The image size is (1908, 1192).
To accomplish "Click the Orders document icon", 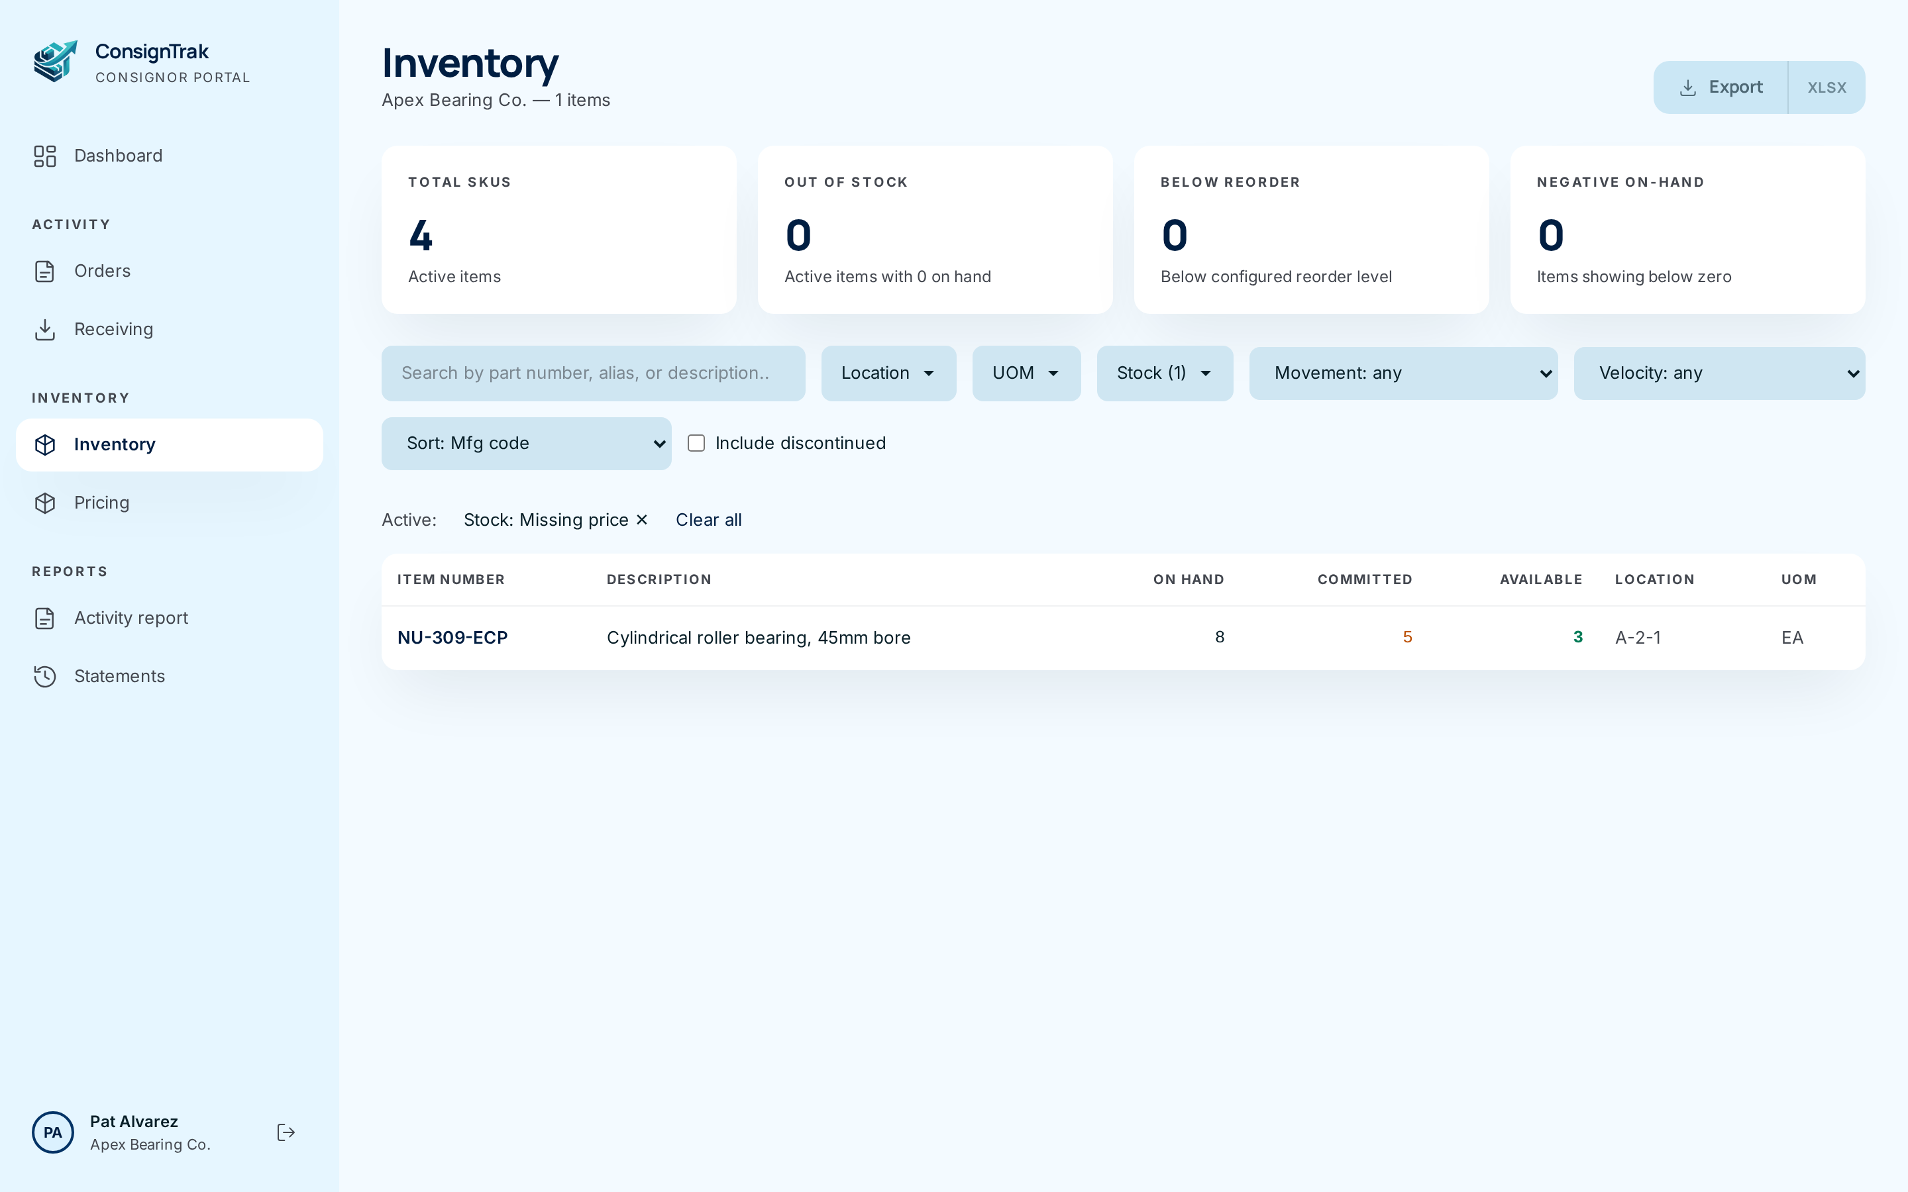I will pyautogui.click(x=45, y=272).
